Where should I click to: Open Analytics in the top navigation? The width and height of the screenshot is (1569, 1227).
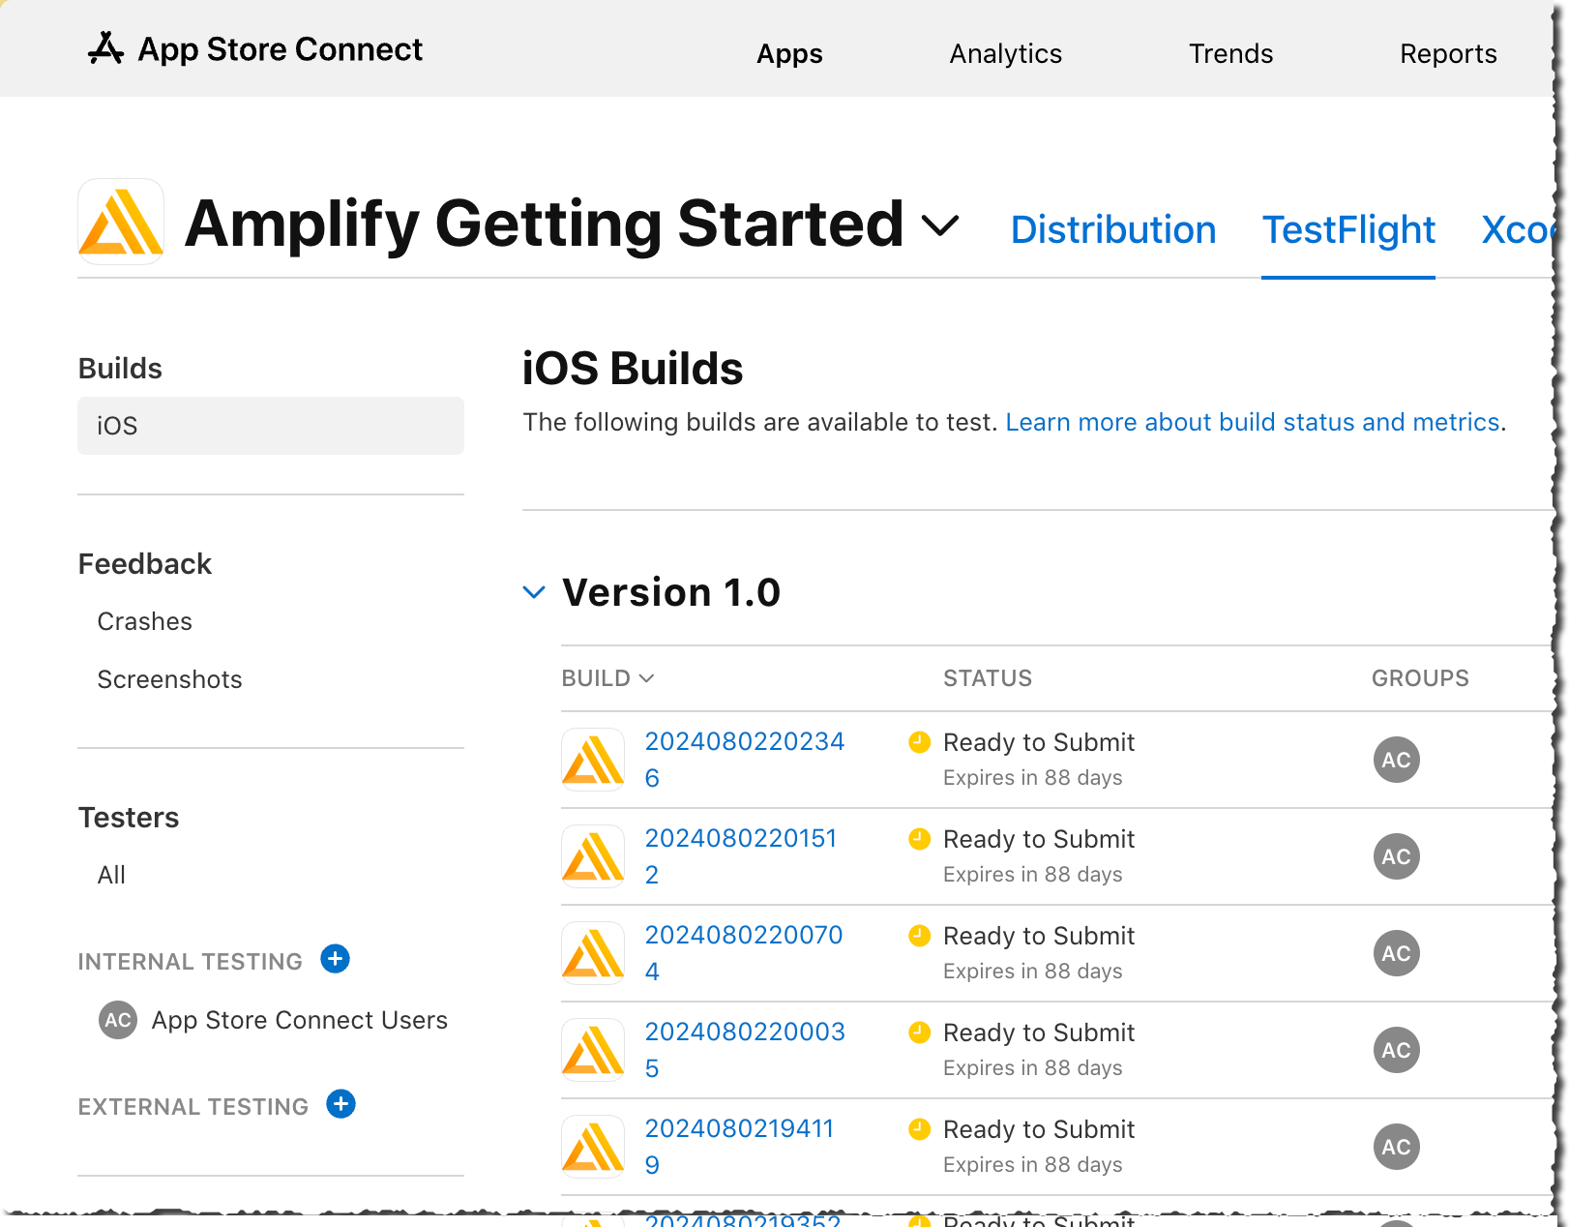pyautogui.click(x=1004, y=53)
